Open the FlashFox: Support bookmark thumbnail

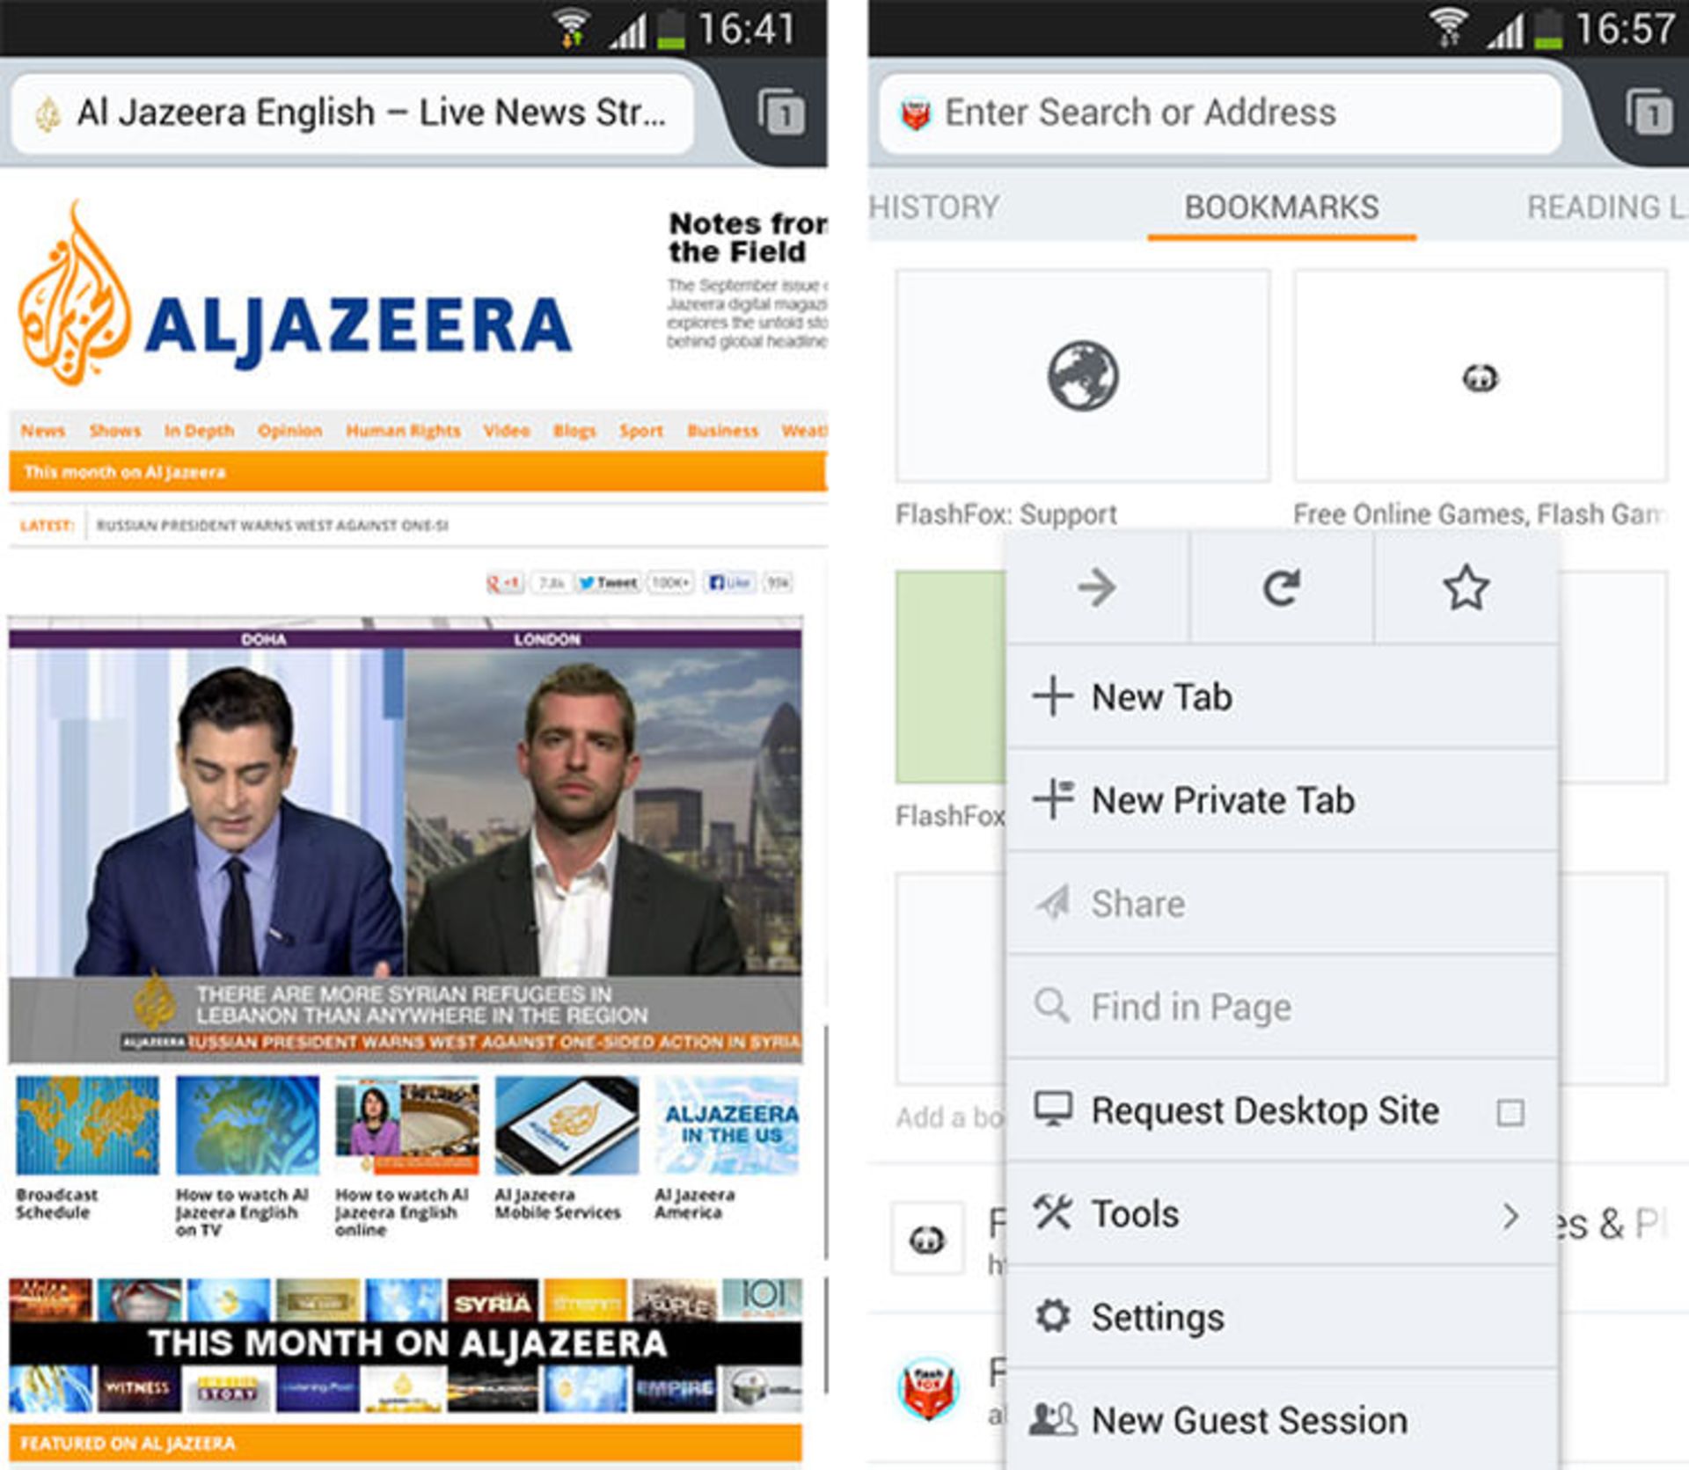click(x=1082, y=376)
